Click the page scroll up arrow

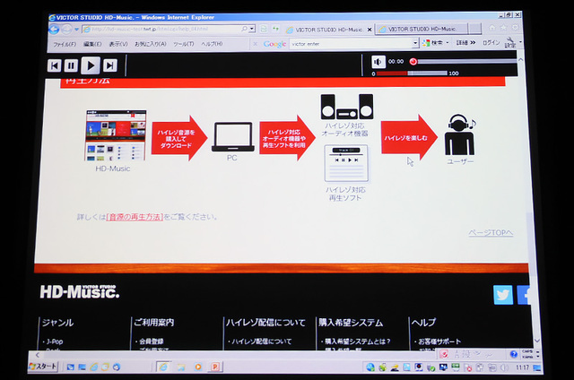click(520, 59)
